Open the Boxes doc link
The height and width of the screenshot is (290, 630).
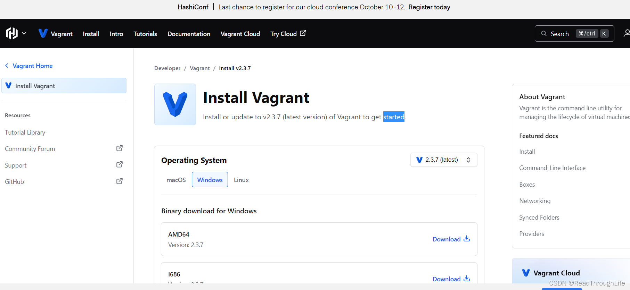tap(527, 185)
